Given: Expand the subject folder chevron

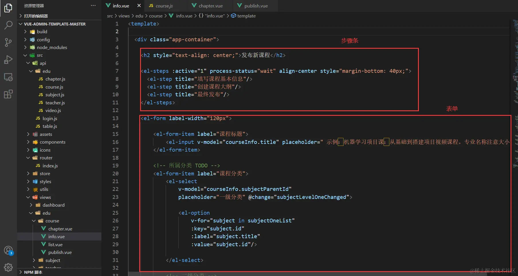Looking at the screenshot, I should pyautogui.click(x=34, y=260).
